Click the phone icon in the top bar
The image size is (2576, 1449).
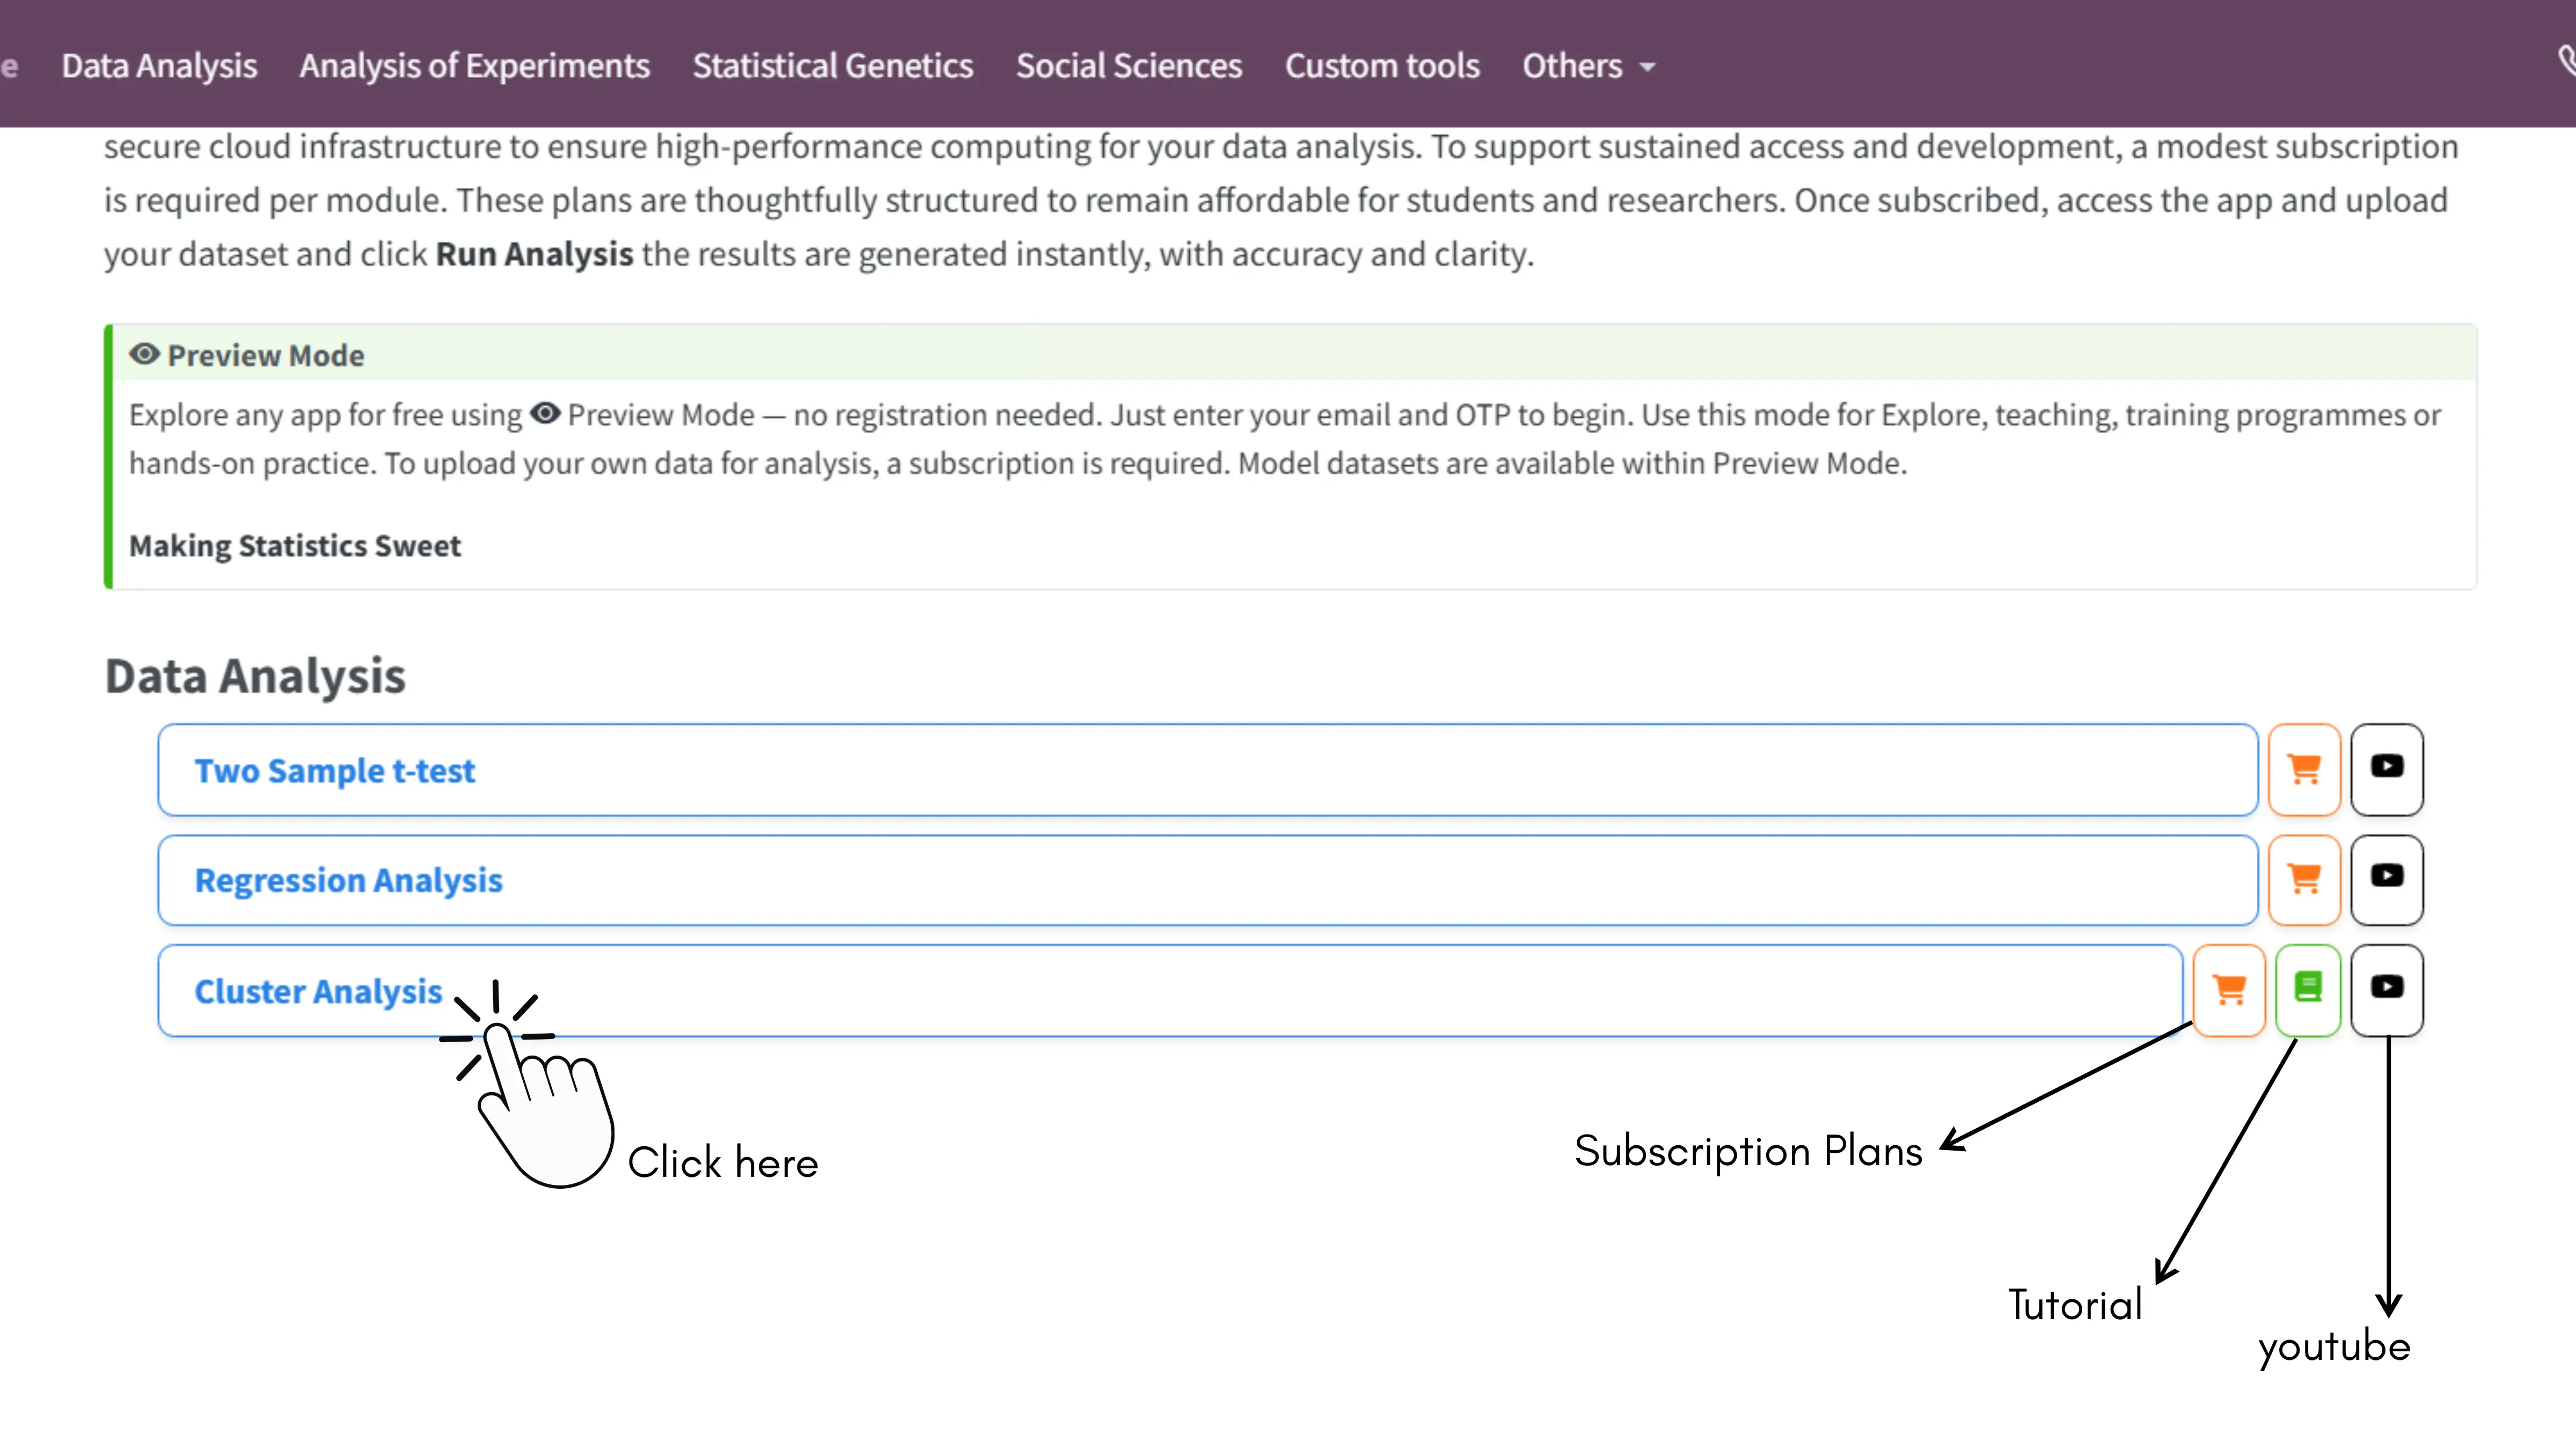(2566, 60)
